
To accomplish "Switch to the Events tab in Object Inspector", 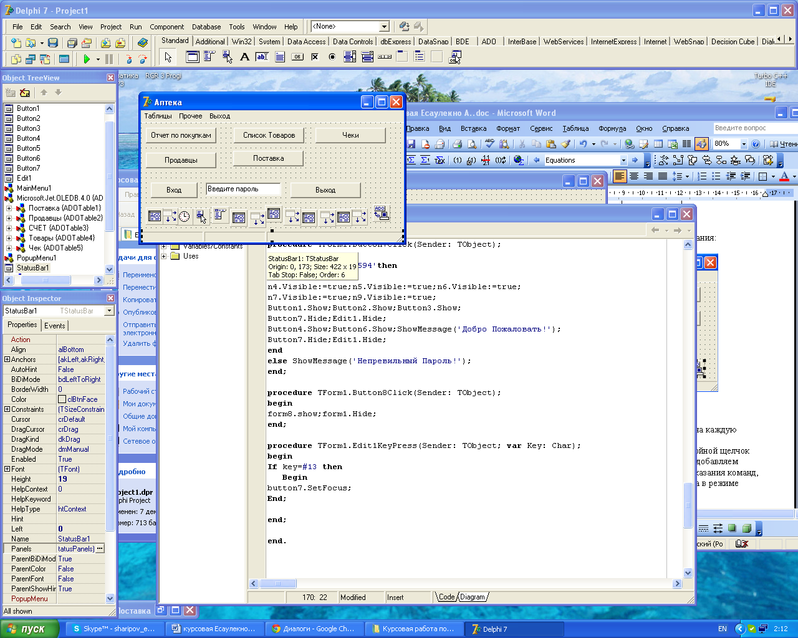I will pyautogui.click(x=54, y=325).
